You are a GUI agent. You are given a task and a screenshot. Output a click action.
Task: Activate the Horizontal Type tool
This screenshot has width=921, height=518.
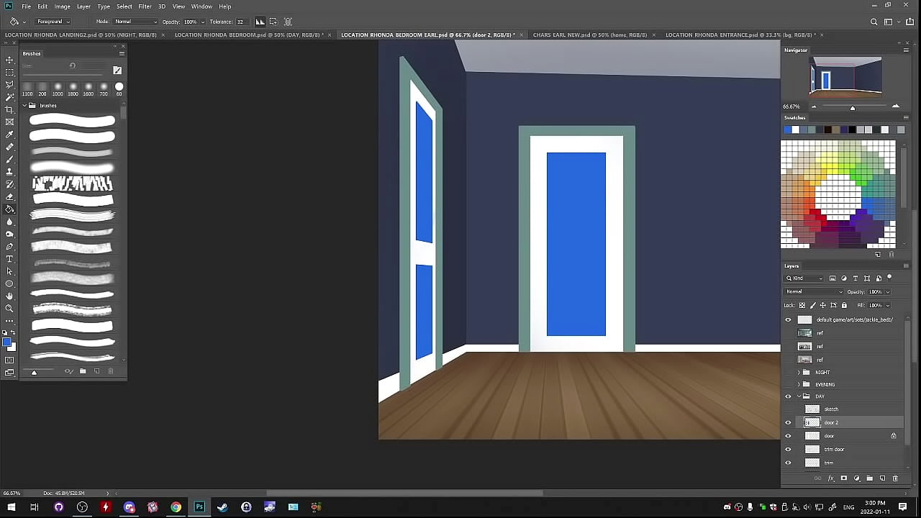pyautogui.click(x=9, y=259)
